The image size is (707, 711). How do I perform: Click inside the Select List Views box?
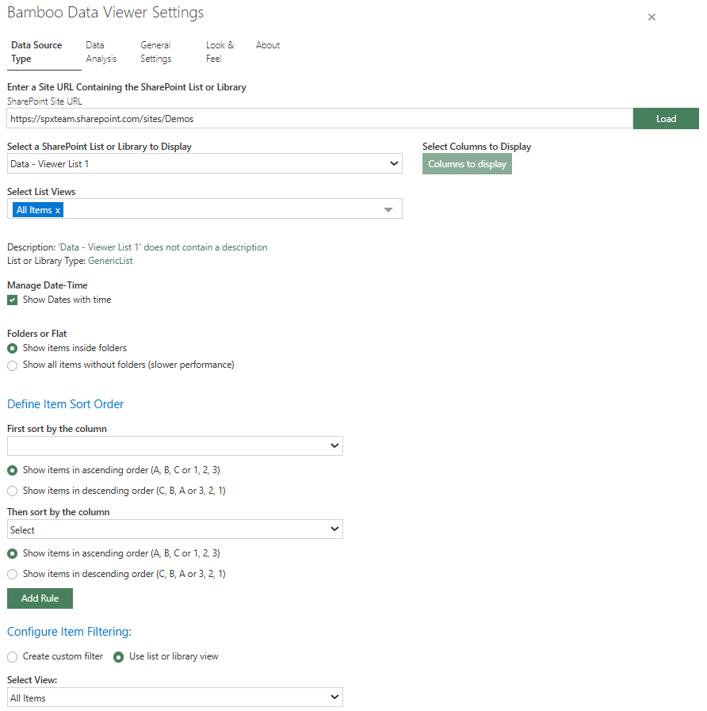point(204,209)
